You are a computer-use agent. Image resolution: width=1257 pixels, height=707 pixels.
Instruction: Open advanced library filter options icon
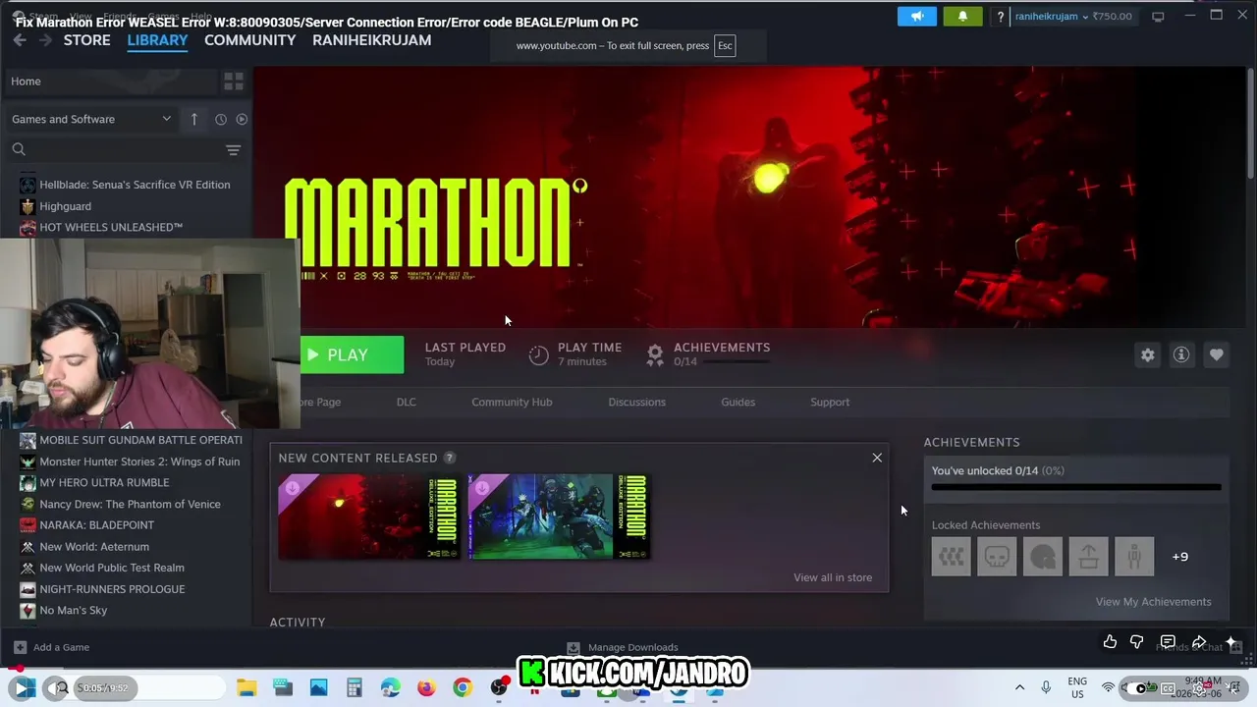(x=233, y=150)
